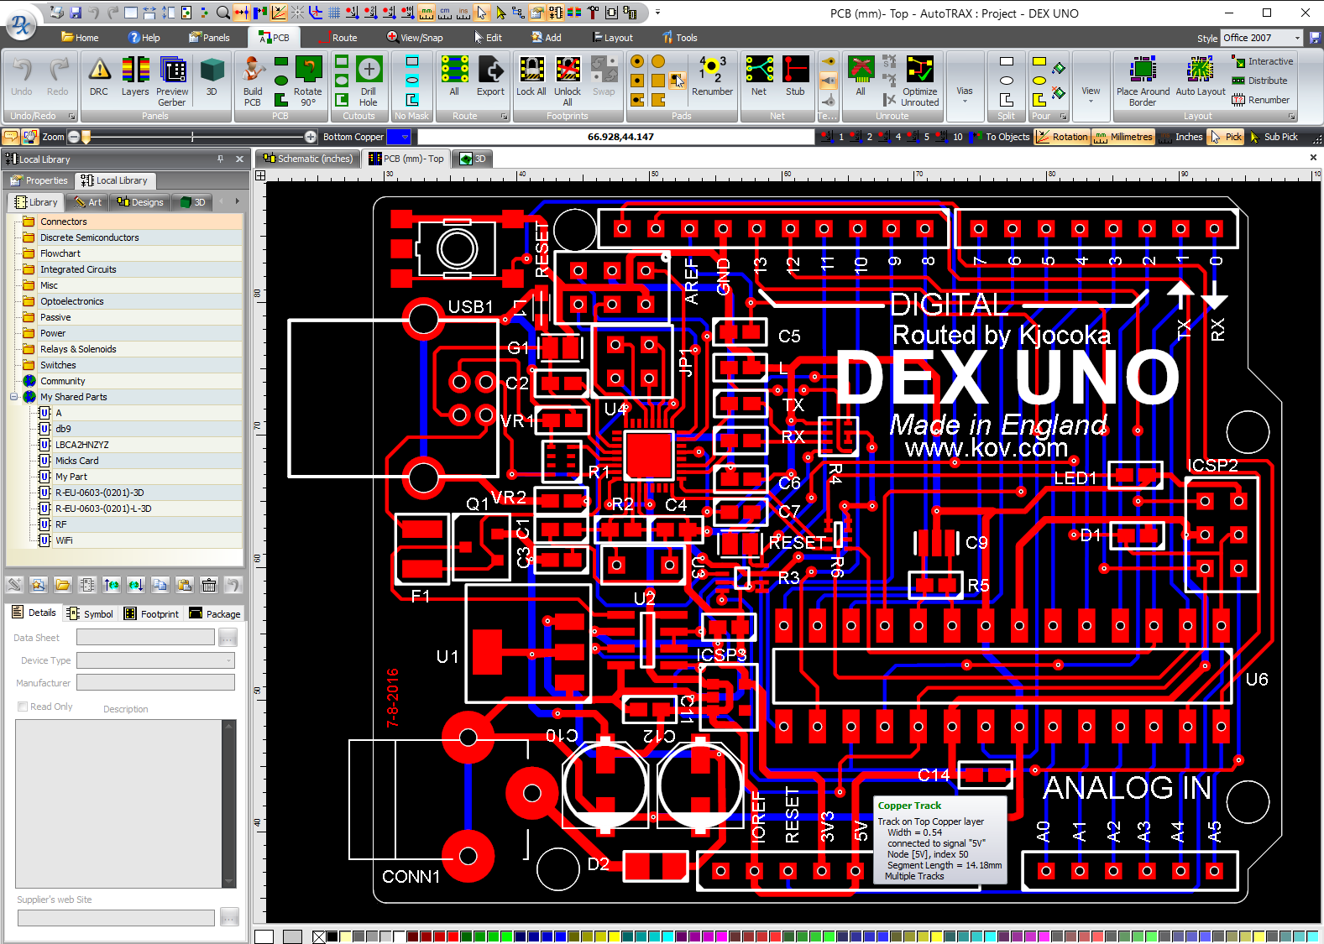Open the Route ribbon tab
This screenshot has height=944, width=1324.
(338, 38)
